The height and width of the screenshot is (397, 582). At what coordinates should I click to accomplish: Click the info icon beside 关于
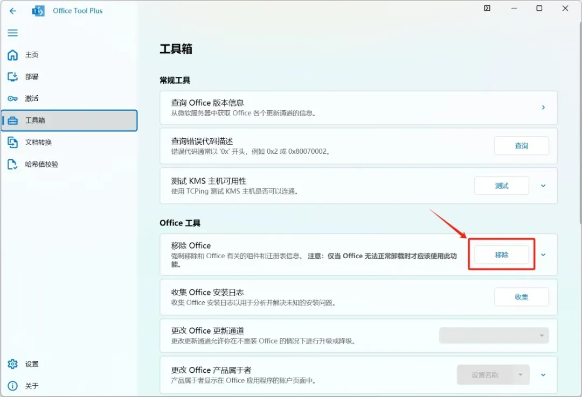(12, 386)
